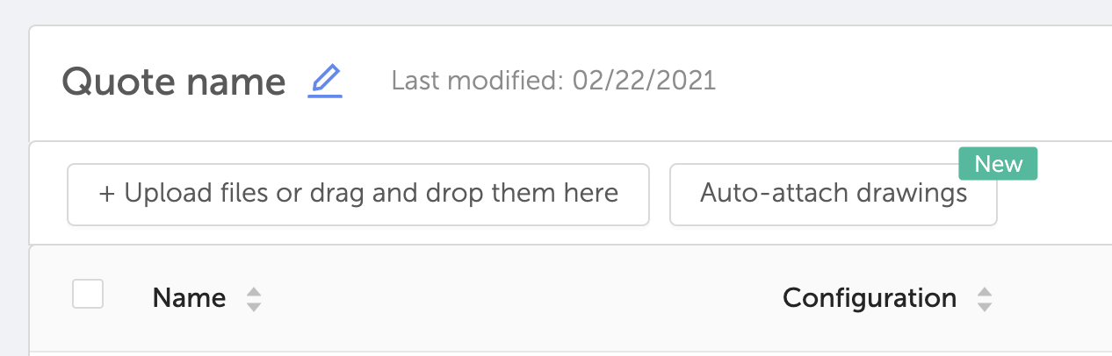Viewport: 1112px width, 356px height.
Task: Click the underline beneath the pencil icon
Action: (325, 95)
